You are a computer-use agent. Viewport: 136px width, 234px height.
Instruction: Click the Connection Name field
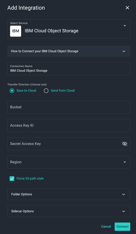(x=69, y=69)
